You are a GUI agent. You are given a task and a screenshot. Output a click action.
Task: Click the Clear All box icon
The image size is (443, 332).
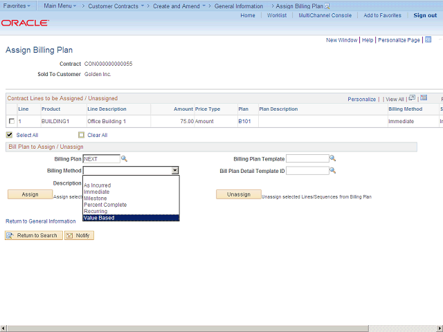click(x=81, y=135)
